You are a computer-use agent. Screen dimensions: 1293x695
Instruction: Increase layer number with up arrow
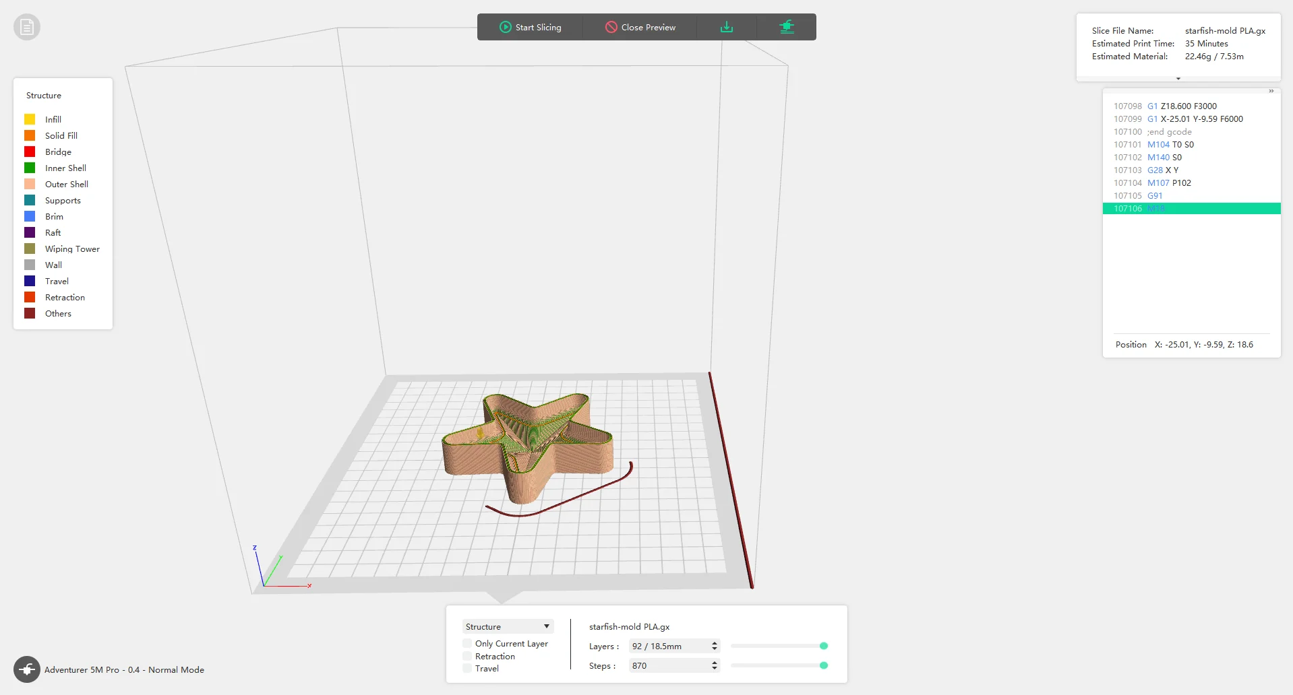coord(715,643)
